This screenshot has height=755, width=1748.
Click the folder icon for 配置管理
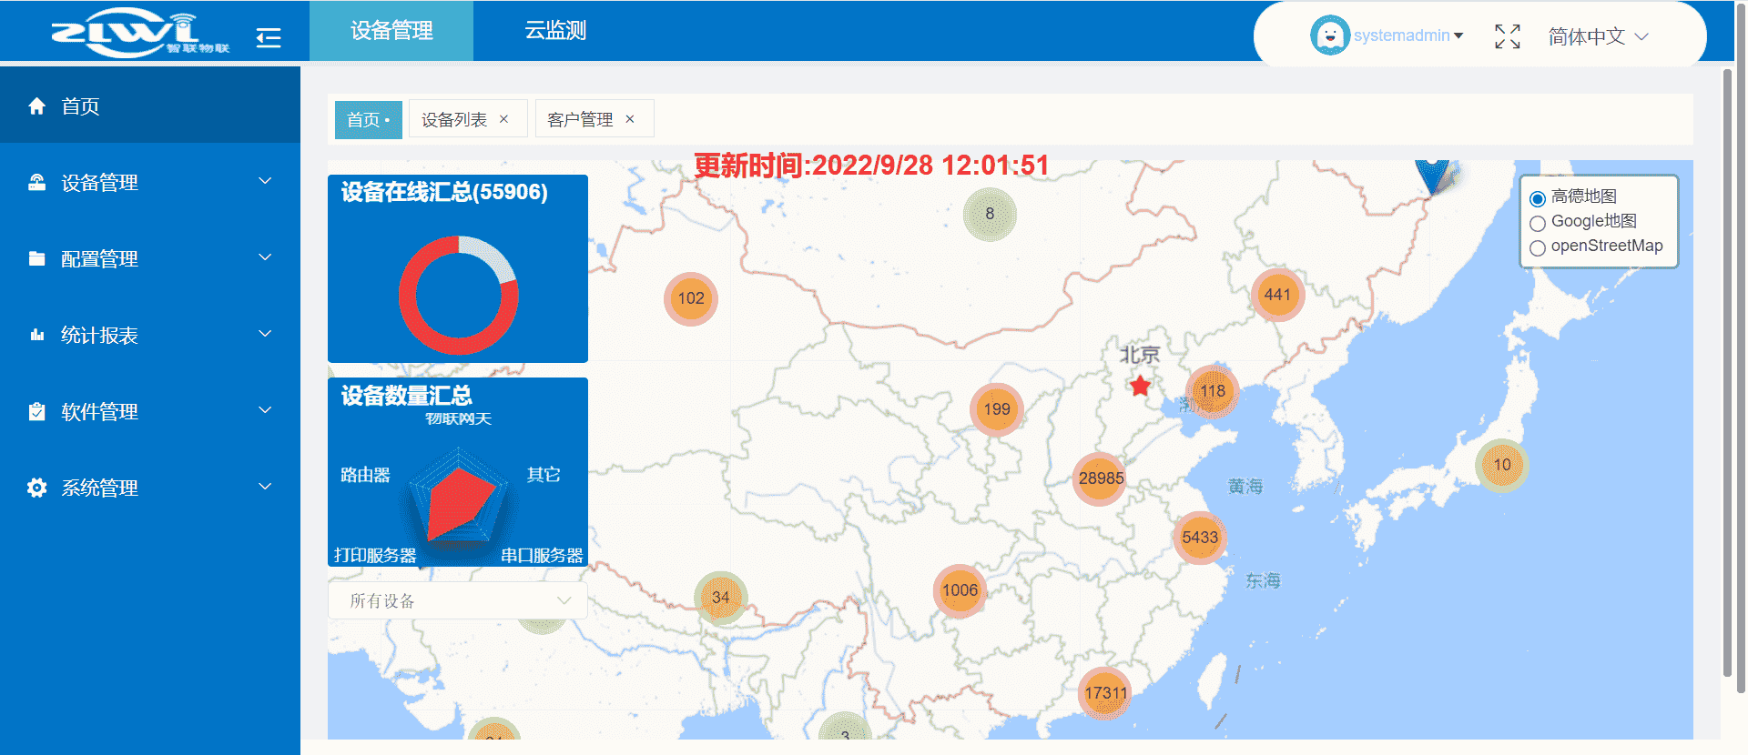(36, 258)
